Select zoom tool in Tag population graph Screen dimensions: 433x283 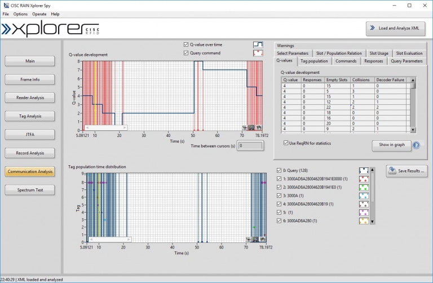(x=255, y=240)
